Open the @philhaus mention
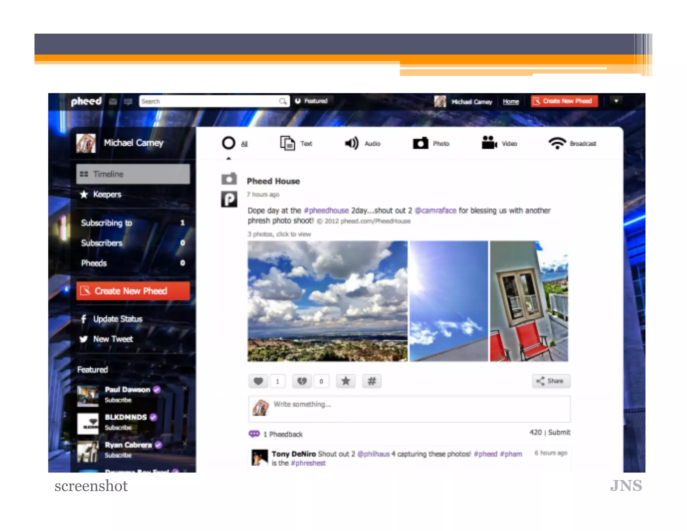The width and height of the screenshot is (687, 531). (x=373, y=454)
